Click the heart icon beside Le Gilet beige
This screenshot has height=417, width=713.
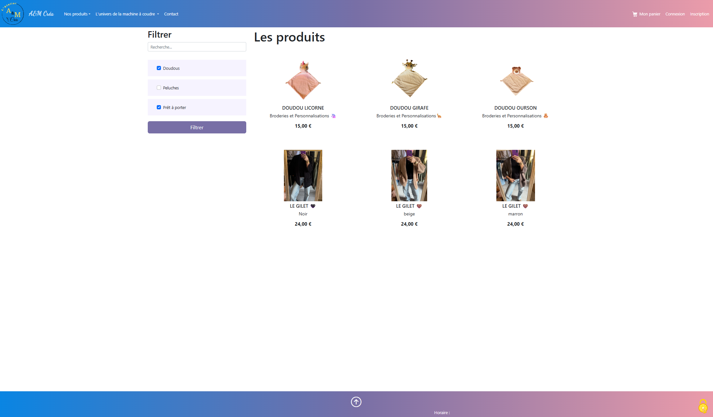(419, 206)
